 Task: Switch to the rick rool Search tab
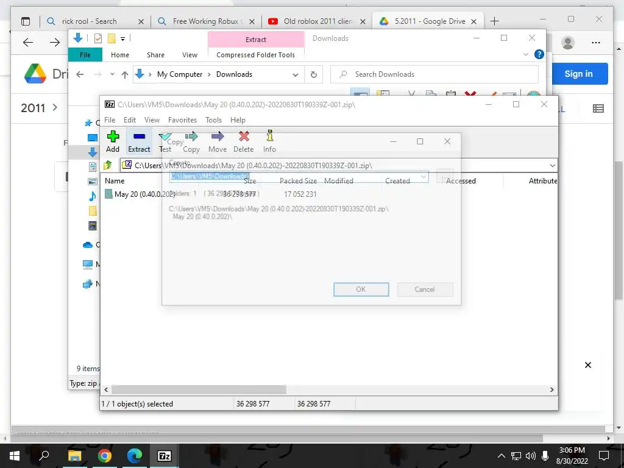[95, 21]
